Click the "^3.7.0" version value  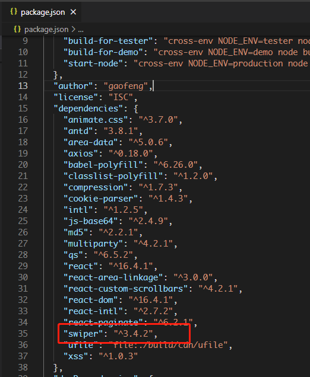point(158,120)
